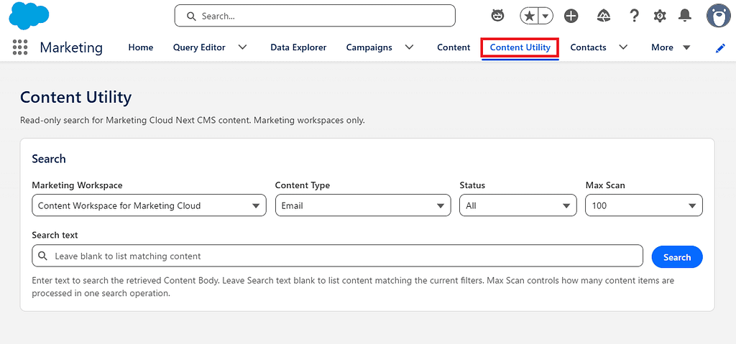The height and width of the screenshot is (344, 736).
Task: Open the Content Type dropdown showing Email
Action: [x=363, y=205]
